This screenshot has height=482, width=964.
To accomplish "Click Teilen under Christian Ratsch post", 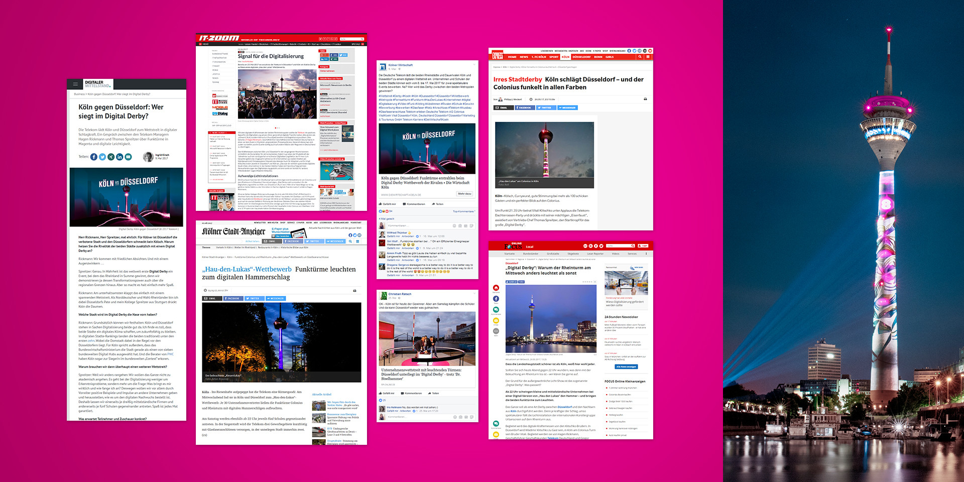I will 433,393.
